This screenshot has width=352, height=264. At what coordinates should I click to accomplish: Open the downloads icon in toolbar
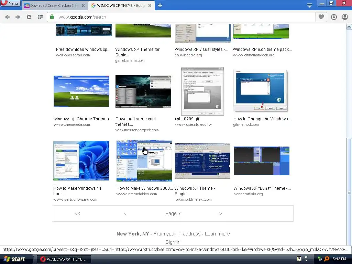334,17
